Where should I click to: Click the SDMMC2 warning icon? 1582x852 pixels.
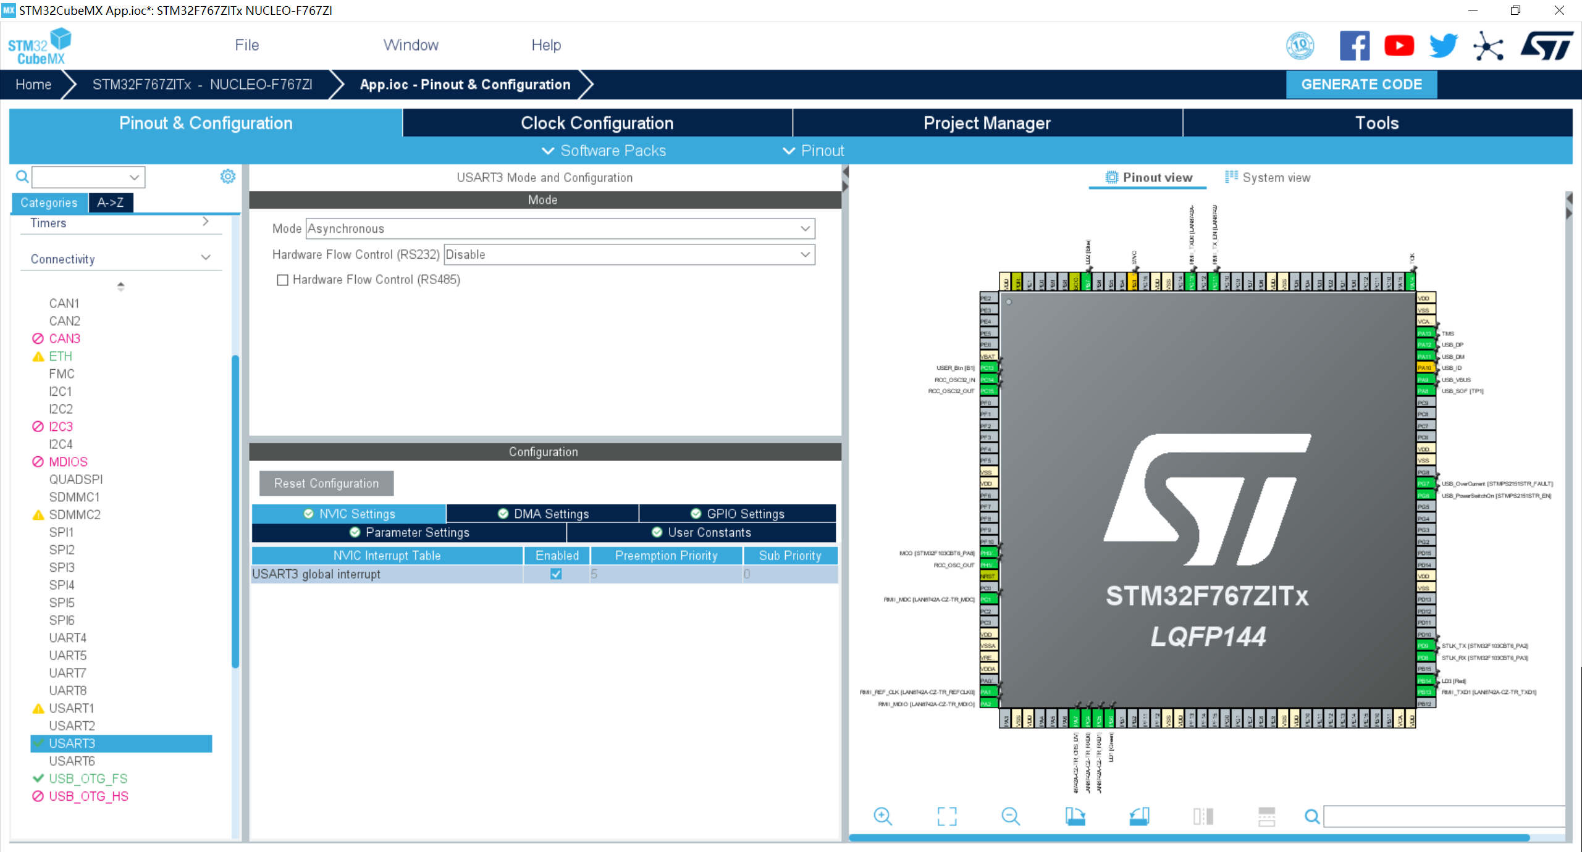click(38, 515)
